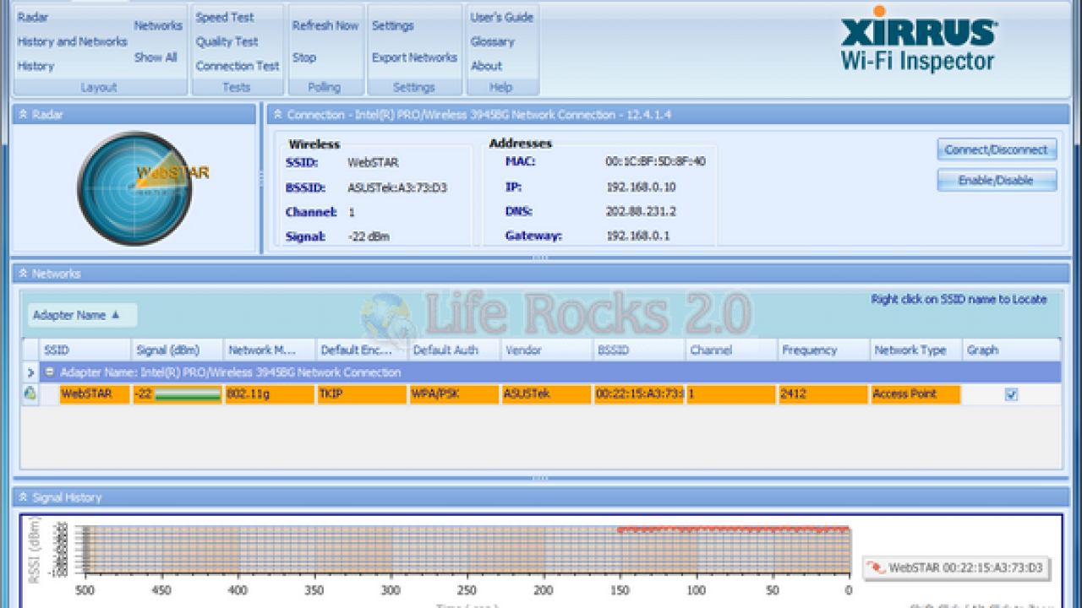Sort by the BSSID column header
Viewport: 1082px width, 608px height.
coord(639,350)
